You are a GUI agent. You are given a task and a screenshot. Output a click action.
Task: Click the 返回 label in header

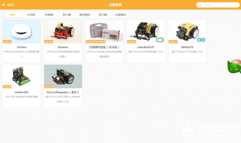(11, 5)
